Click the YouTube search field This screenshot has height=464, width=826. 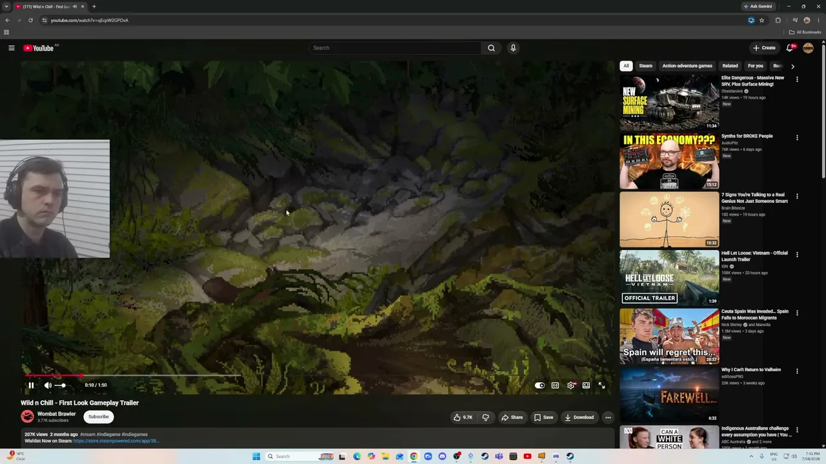point(395,48)
